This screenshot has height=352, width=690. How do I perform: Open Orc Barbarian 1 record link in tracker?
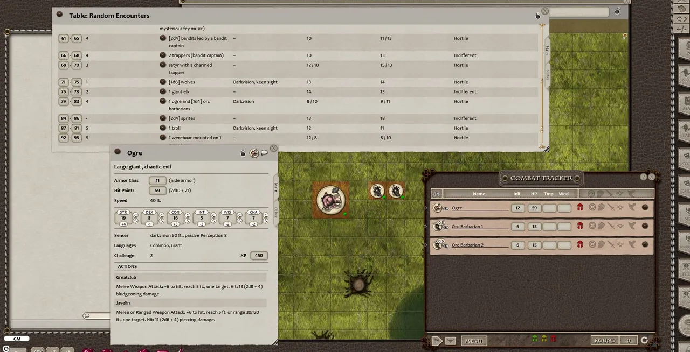coord(645,226)
